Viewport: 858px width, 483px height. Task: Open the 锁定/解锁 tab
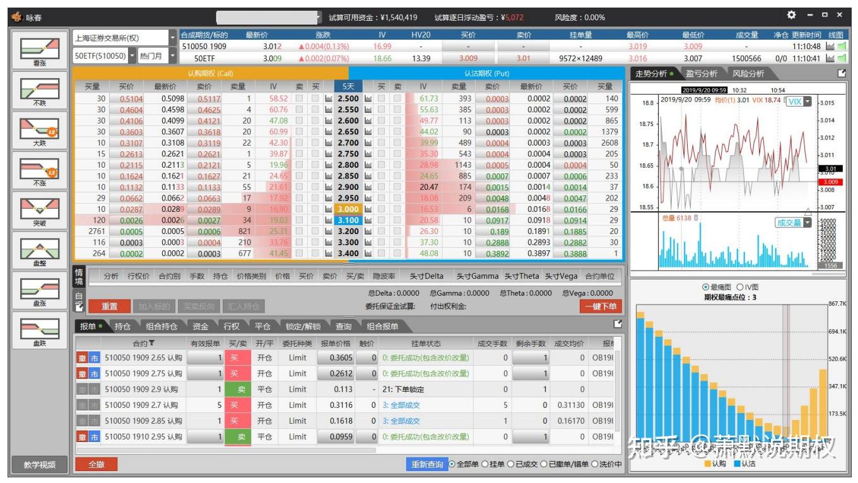(303, 326)
